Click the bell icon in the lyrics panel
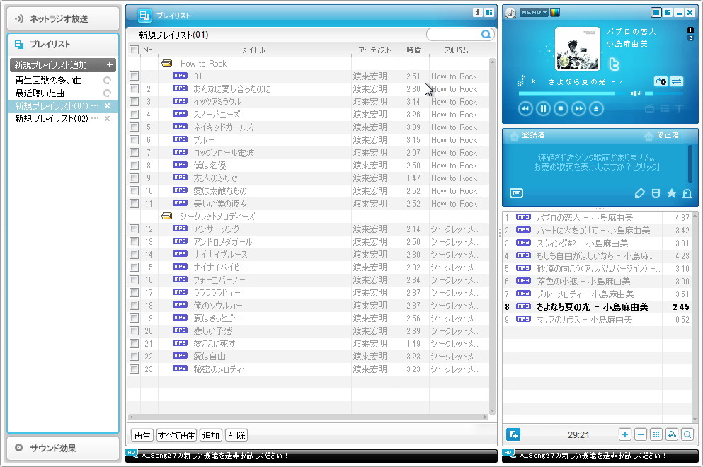Screen dimensions: 703x467 click(x=686, y=192)
